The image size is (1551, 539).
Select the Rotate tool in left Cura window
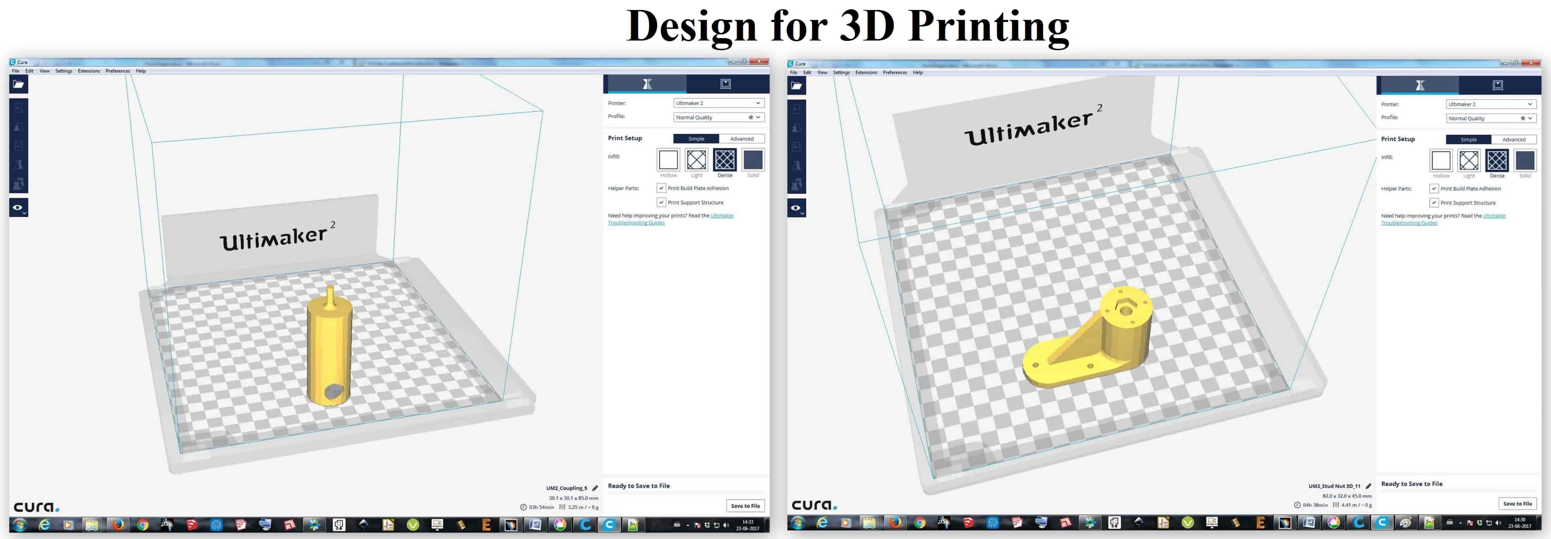pos(19,146)
